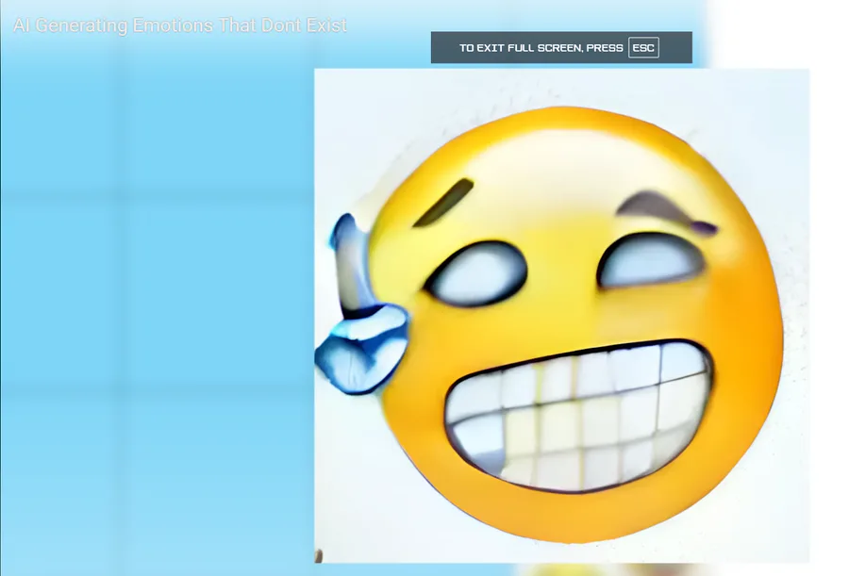The width and height of the screenshot is (849, 576).
Task: Click the video title 'AI Generating Emotions That Dont Exist'
Action: (x=180, y=25)
